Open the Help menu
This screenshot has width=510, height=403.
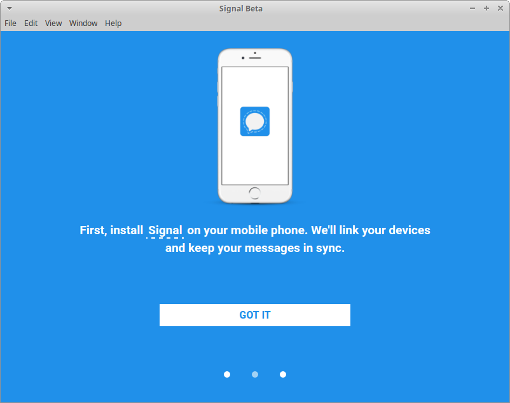click(x=113, y=23)
